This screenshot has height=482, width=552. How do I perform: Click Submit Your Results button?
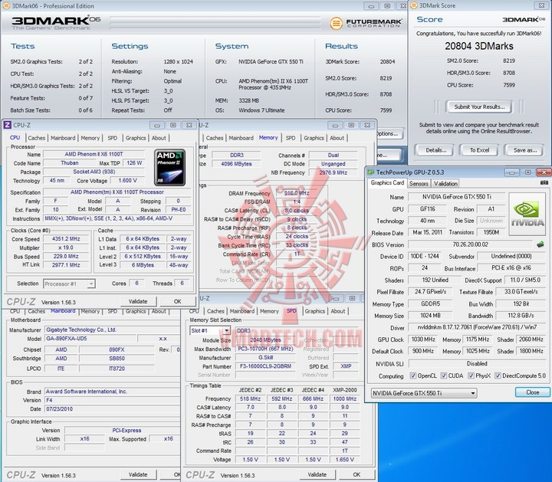(479, 107)
